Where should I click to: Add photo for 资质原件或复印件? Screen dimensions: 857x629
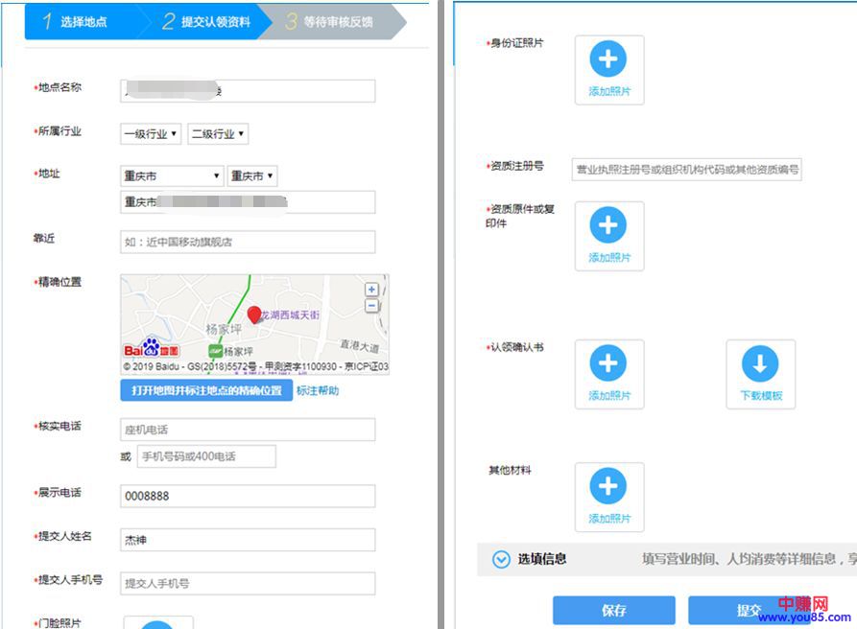[x=608, y=226]
